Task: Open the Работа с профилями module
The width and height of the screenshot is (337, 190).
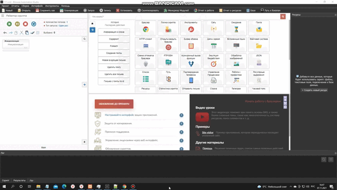Action: pyautogui.click(x=236, y=77)
